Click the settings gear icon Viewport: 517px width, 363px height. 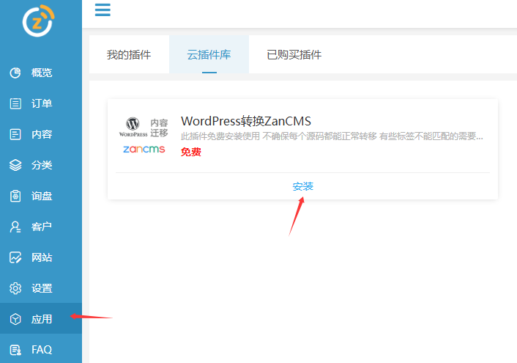click(15, 288)
